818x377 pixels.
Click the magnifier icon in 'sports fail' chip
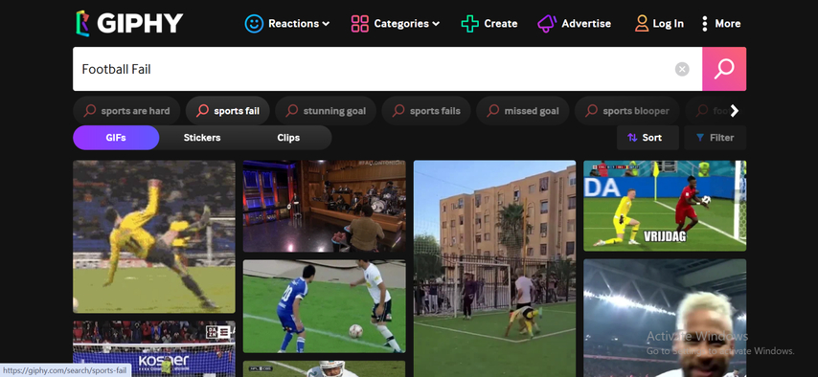click(x=202, y=111)
